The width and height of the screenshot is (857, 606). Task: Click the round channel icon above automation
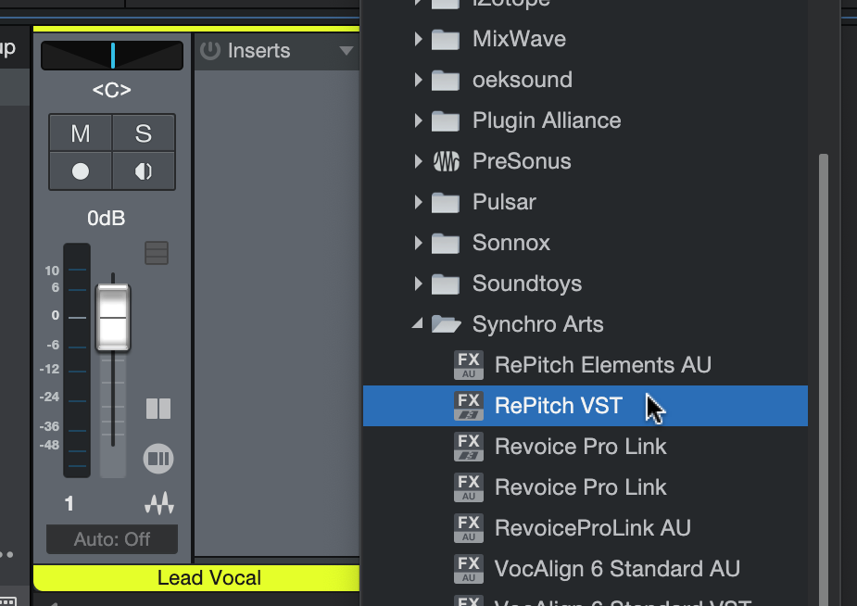pyautogui.click(x=158, y=458)
